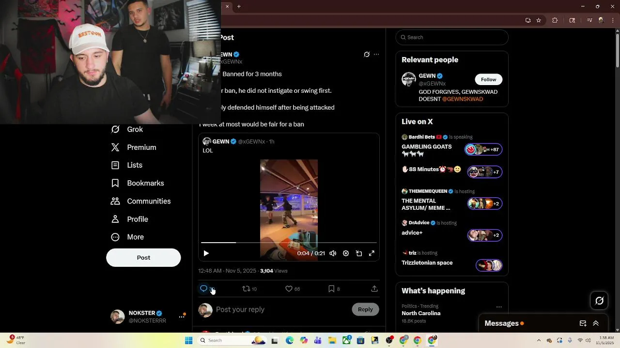Open a new browser tab
The image size is (620, 348).
(x=239, y=6)
